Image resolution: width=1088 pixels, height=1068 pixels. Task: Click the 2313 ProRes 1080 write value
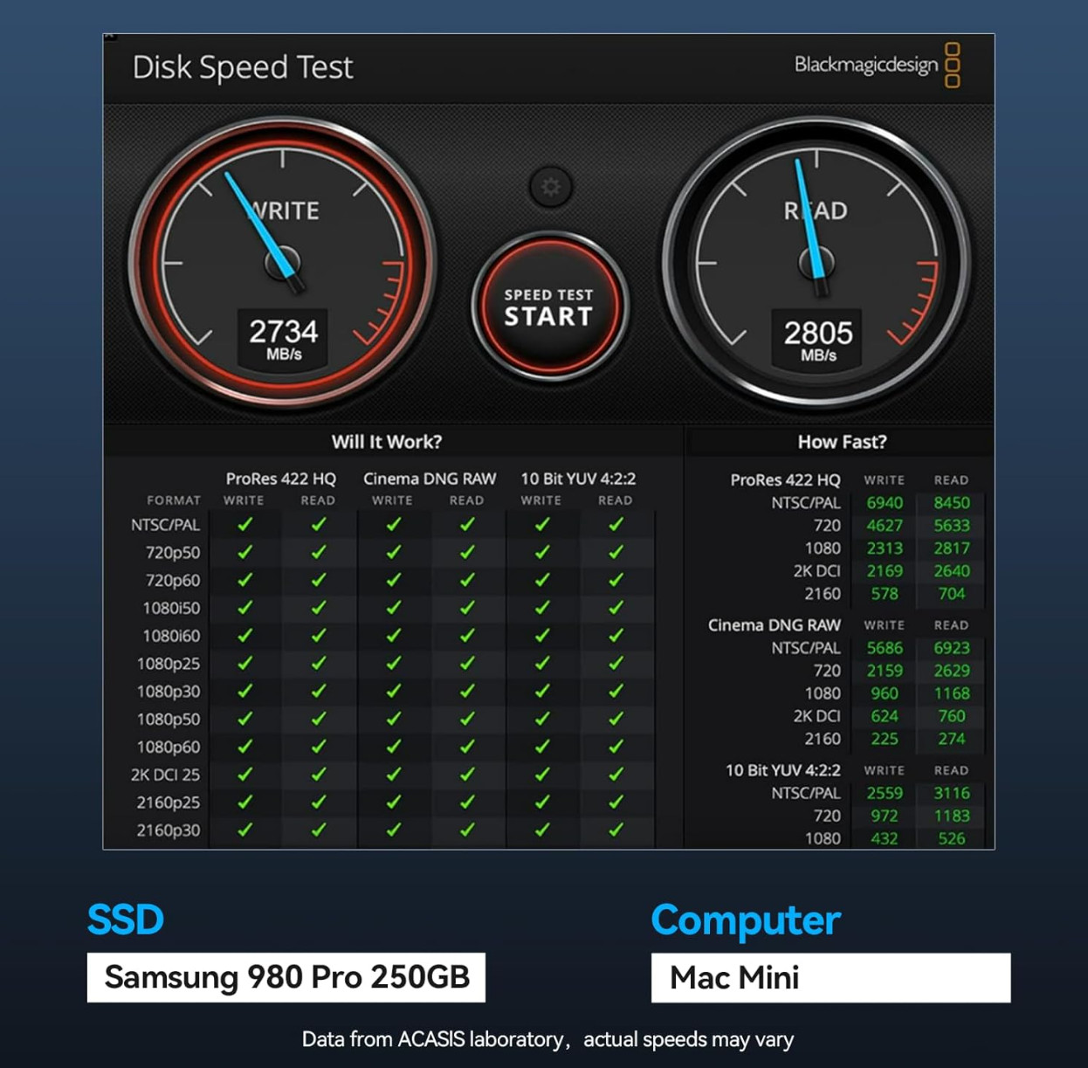coord(885,548)
